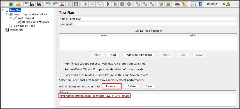The width and height of the screenshot is (240, 109).
Task: Collapse the Login request node arrow
Action: [11, 18]
